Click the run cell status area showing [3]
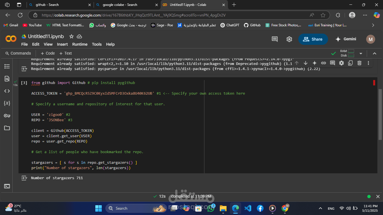The width and height of the screenshot is (383, 215). (24, 83)
